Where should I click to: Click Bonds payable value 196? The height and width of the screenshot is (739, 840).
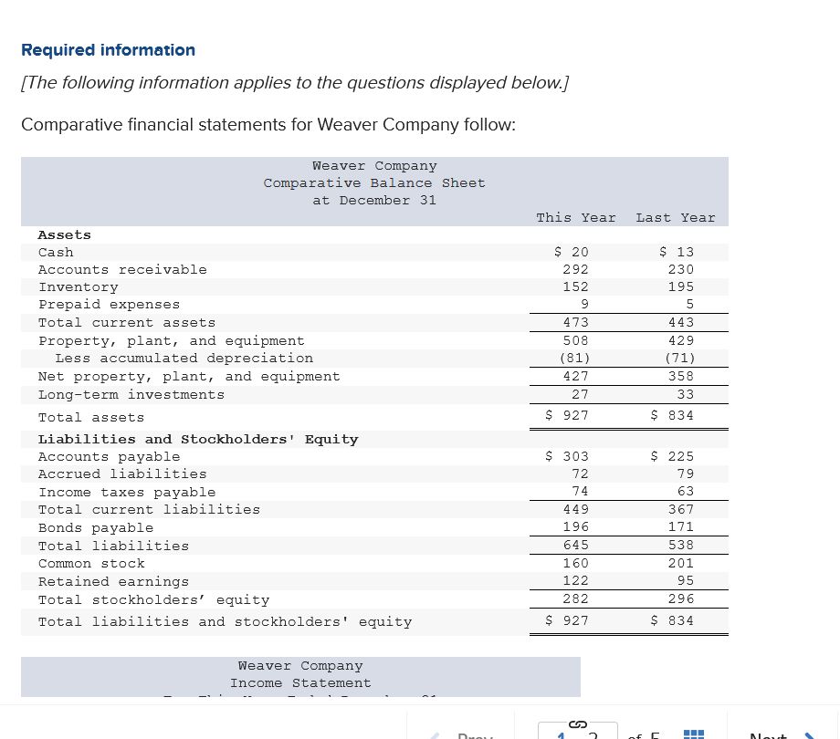click(x=576, y=527)
